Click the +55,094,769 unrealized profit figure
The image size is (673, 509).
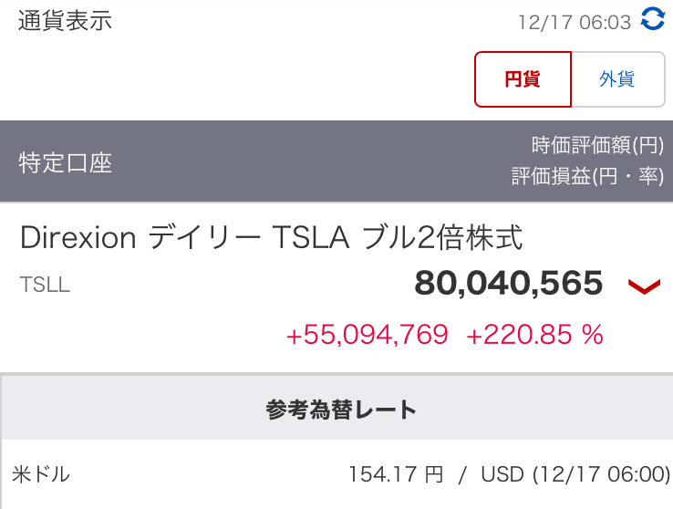368,335
